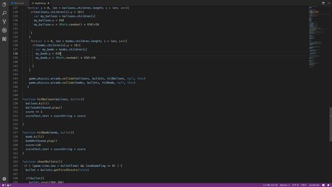Click line number 157 in gutter

15,132
